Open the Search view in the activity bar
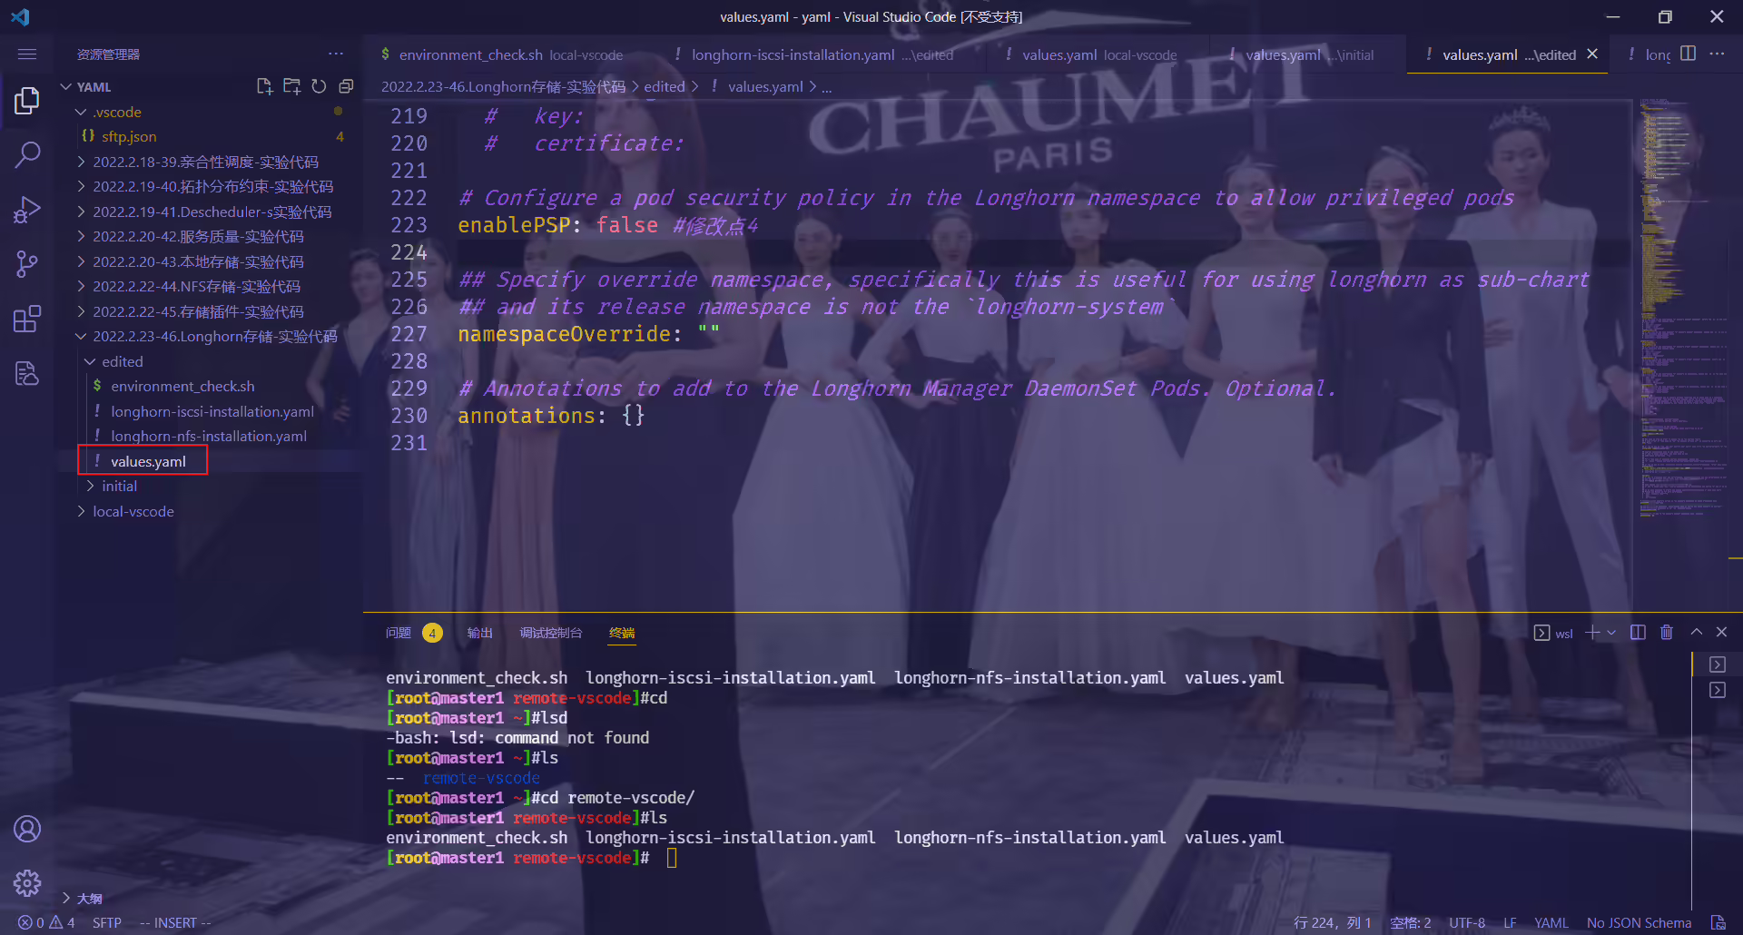This screenshot has height=935, width=1743. [27, 154]
